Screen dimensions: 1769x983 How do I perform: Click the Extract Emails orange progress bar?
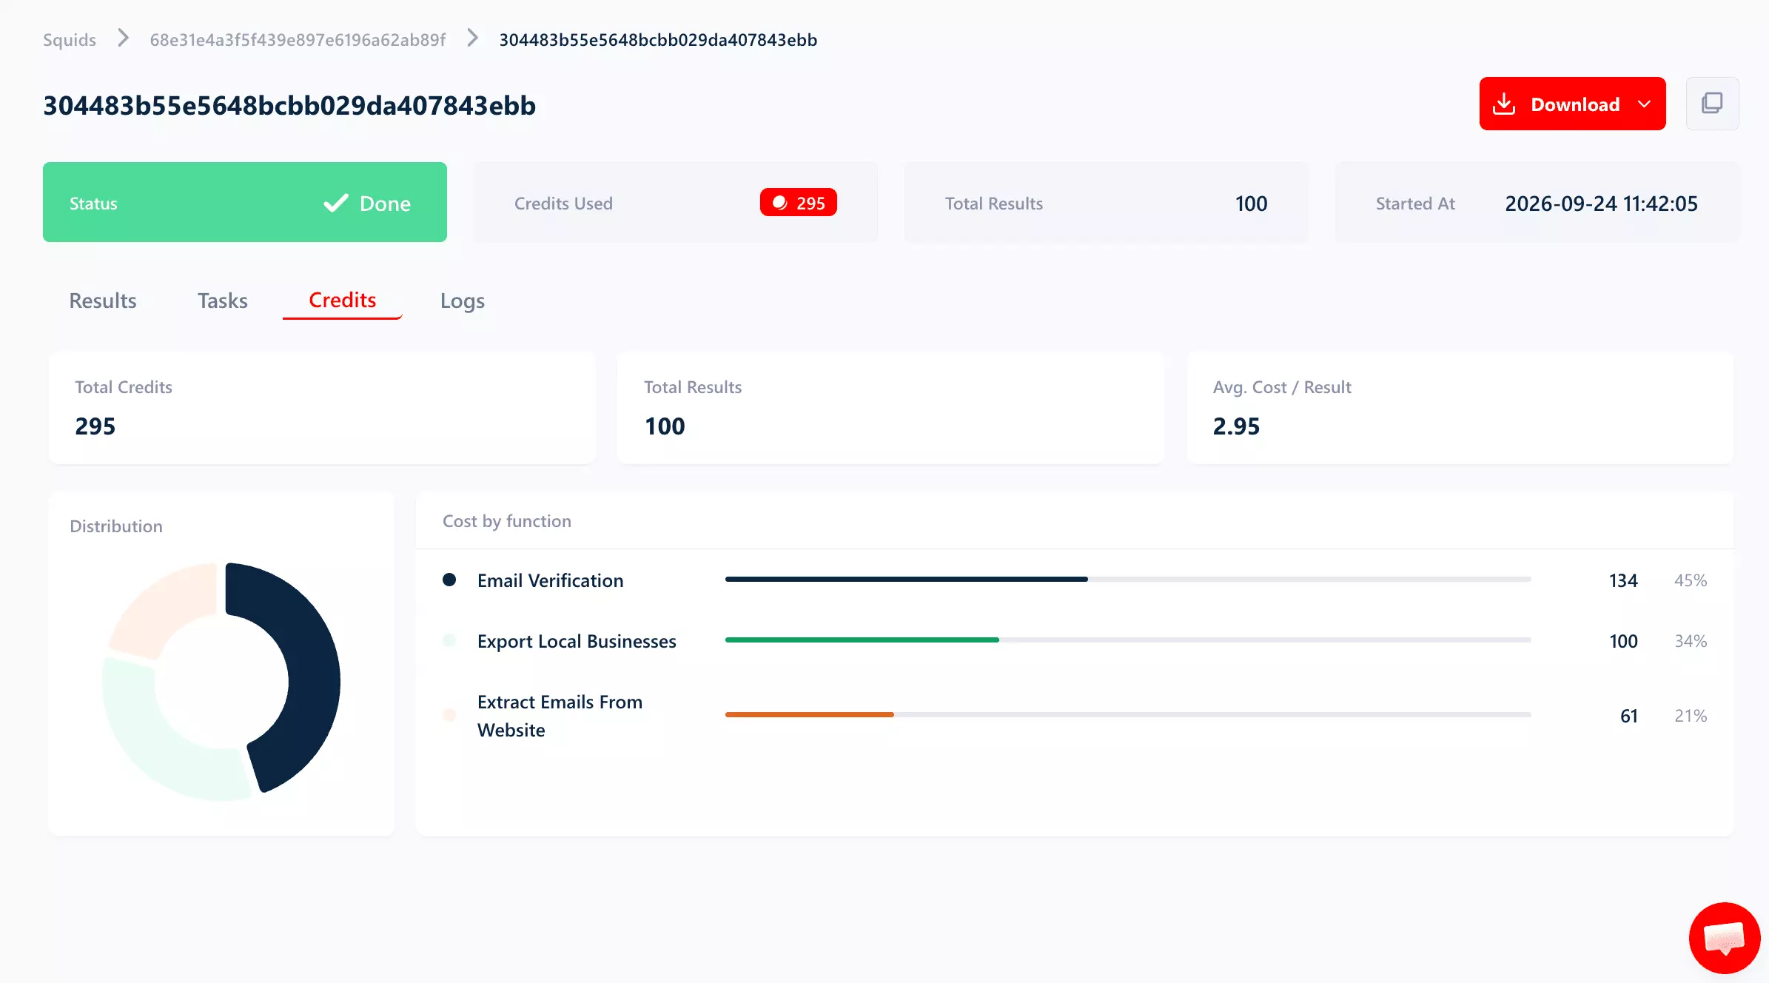pos(810,714)
